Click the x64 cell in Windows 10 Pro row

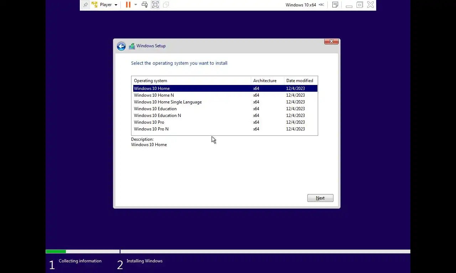[256, 122]
